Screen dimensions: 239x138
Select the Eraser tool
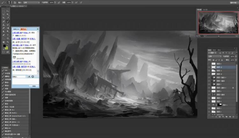[x=4, y=28]
